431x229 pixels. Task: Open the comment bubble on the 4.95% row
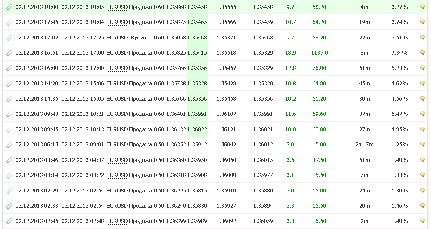tap(422, 129)
